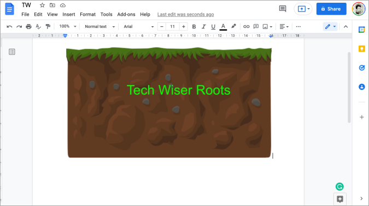
Task: Insert a link
Action: pos(246,27)
